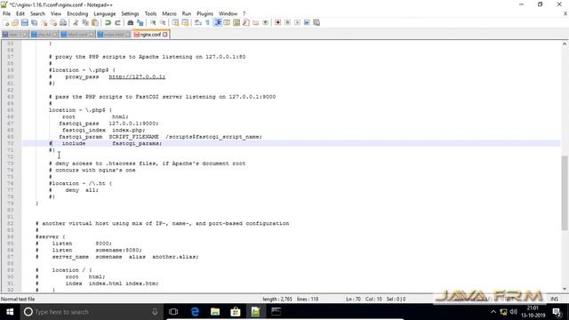The height and width of the screenshot is (320, 569).
Task: Open File Explorer from taskbar
Action: [x=215, y=312]
